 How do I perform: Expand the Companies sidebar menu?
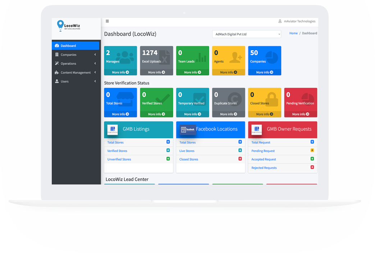pos(76,55)
